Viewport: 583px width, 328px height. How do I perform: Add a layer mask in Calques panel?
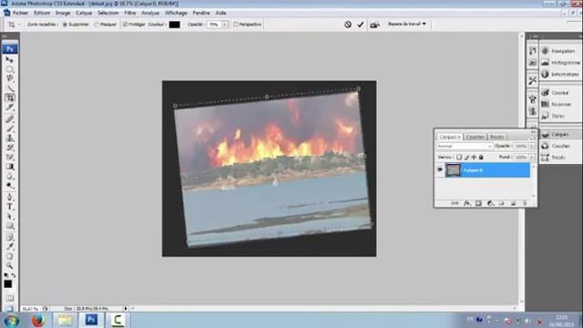point(478,203)
